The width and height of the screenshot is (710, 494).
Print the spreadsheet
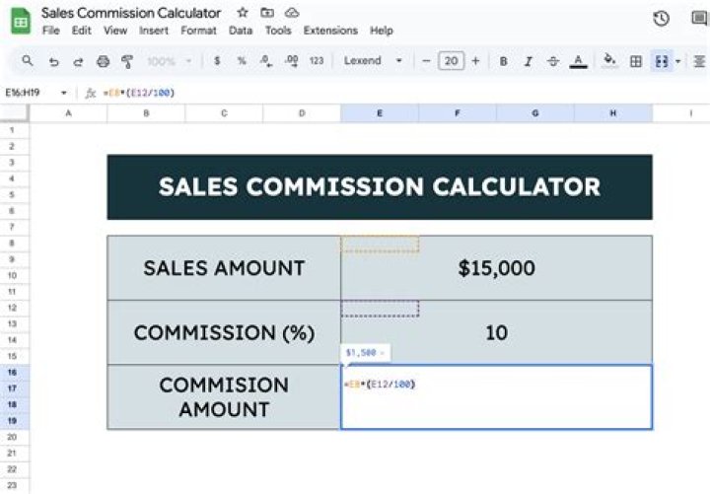(104, 61)
